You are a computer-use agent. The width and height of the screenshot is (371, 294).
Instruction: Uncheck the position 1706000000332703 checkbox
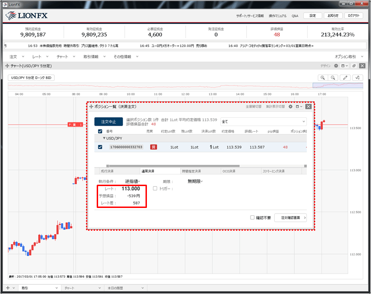100,147
